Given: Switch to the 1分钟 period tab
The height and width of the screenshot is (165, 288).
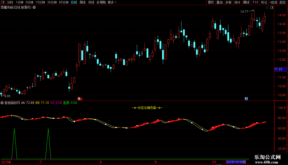Looking at the screenshot, I should (x=19, y=2).
